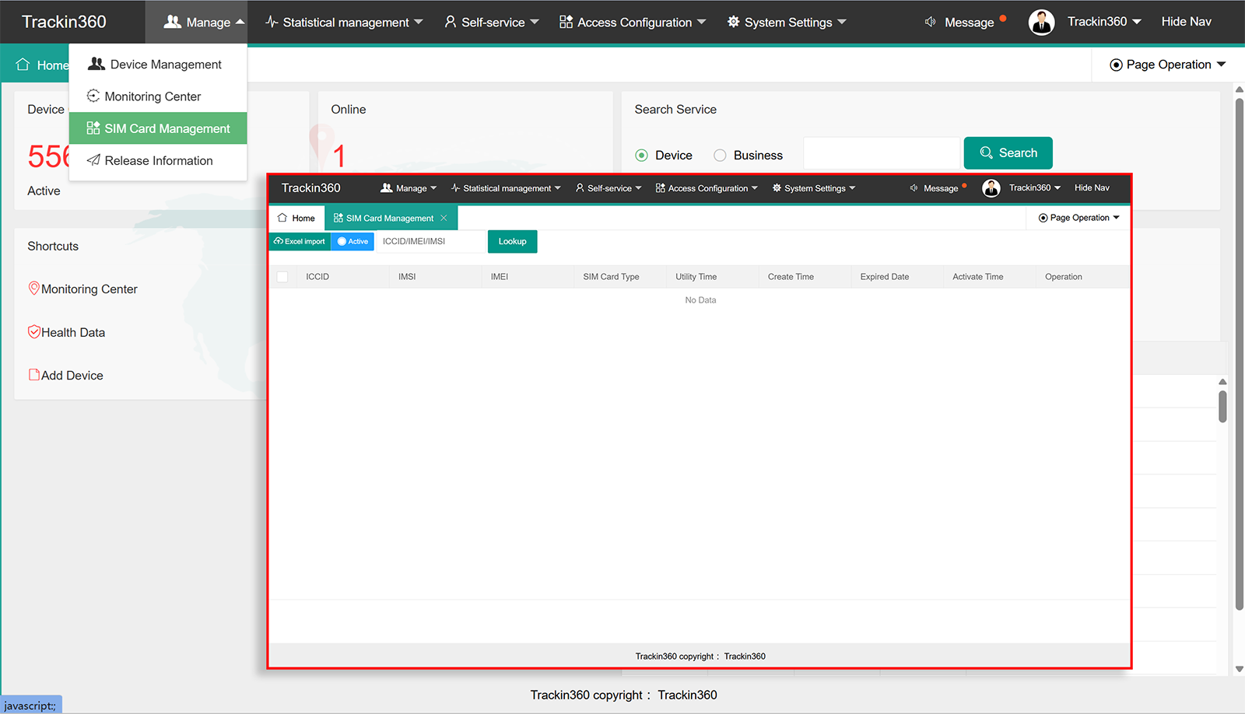Collapse the Manage menu in main navbar
This screenshot has width=1245, height=714.
[x=204, y=22]
